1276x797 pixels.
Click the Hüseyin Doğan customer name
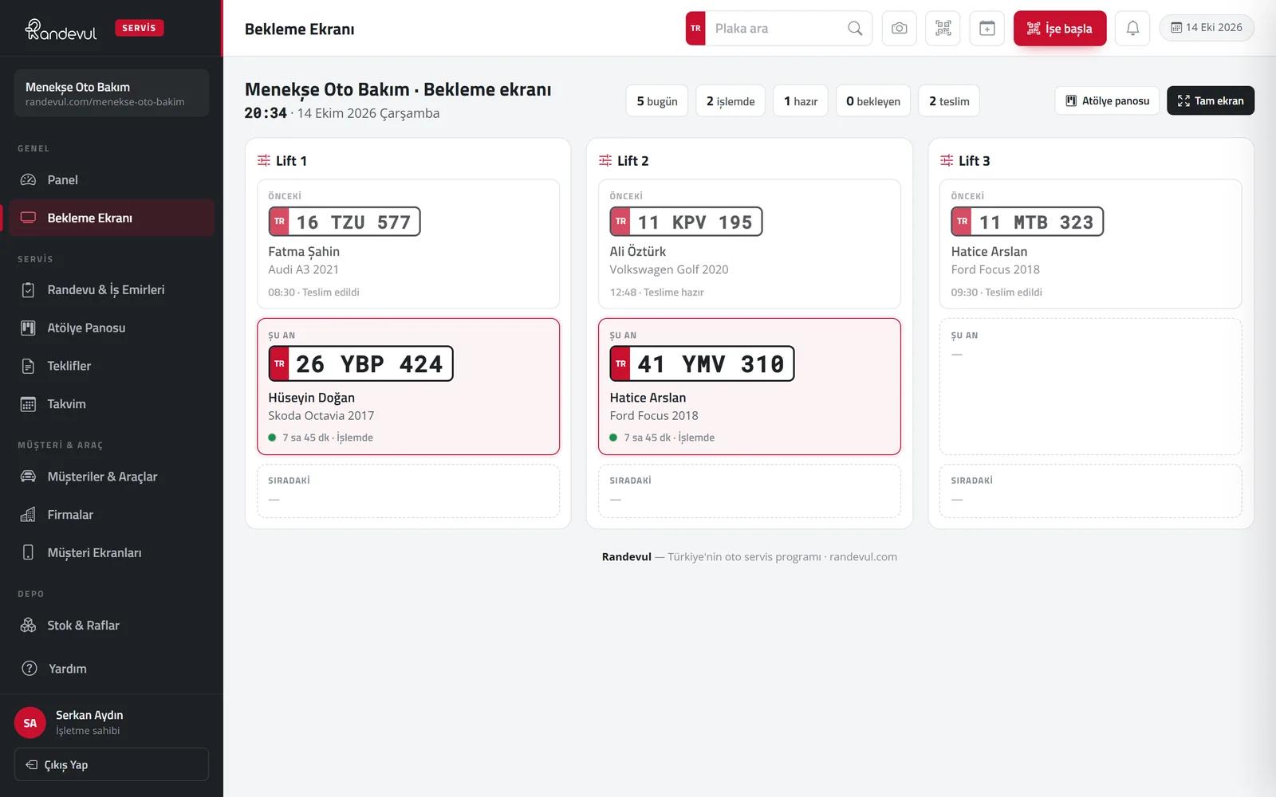pyautogui.click(x=312, y=398)
